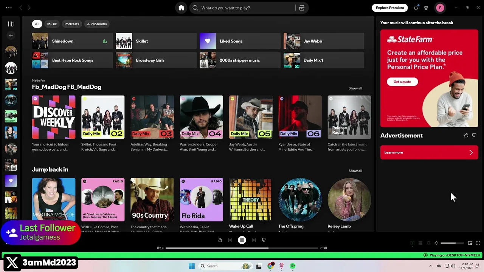Open Connect to a device icon

[428, 243]
